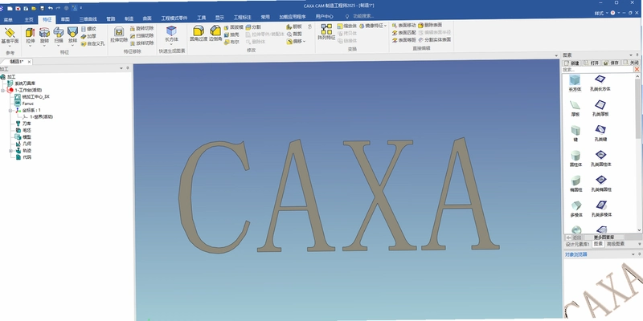The height and width of the screenshot is (321, 643).
Task: Select the 抽壳 shell tool
Action: point(231,35)
